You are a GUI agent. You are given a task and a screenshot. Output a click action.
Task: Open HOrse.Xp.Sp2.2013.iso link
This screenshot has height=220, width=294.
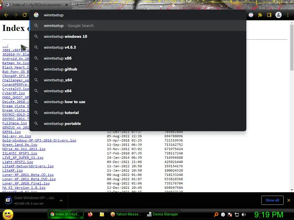tap(24, 149)
